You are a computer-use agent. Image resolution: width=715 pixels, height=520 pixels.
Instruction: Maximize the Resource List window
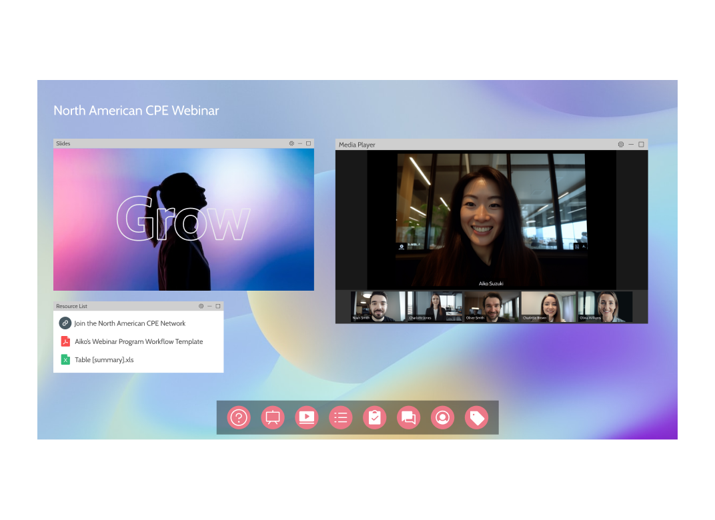pos(218,306)
